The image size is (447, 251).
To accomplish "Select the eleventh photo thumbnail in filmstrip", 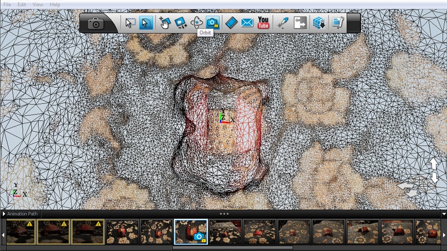I will point(363,232).
